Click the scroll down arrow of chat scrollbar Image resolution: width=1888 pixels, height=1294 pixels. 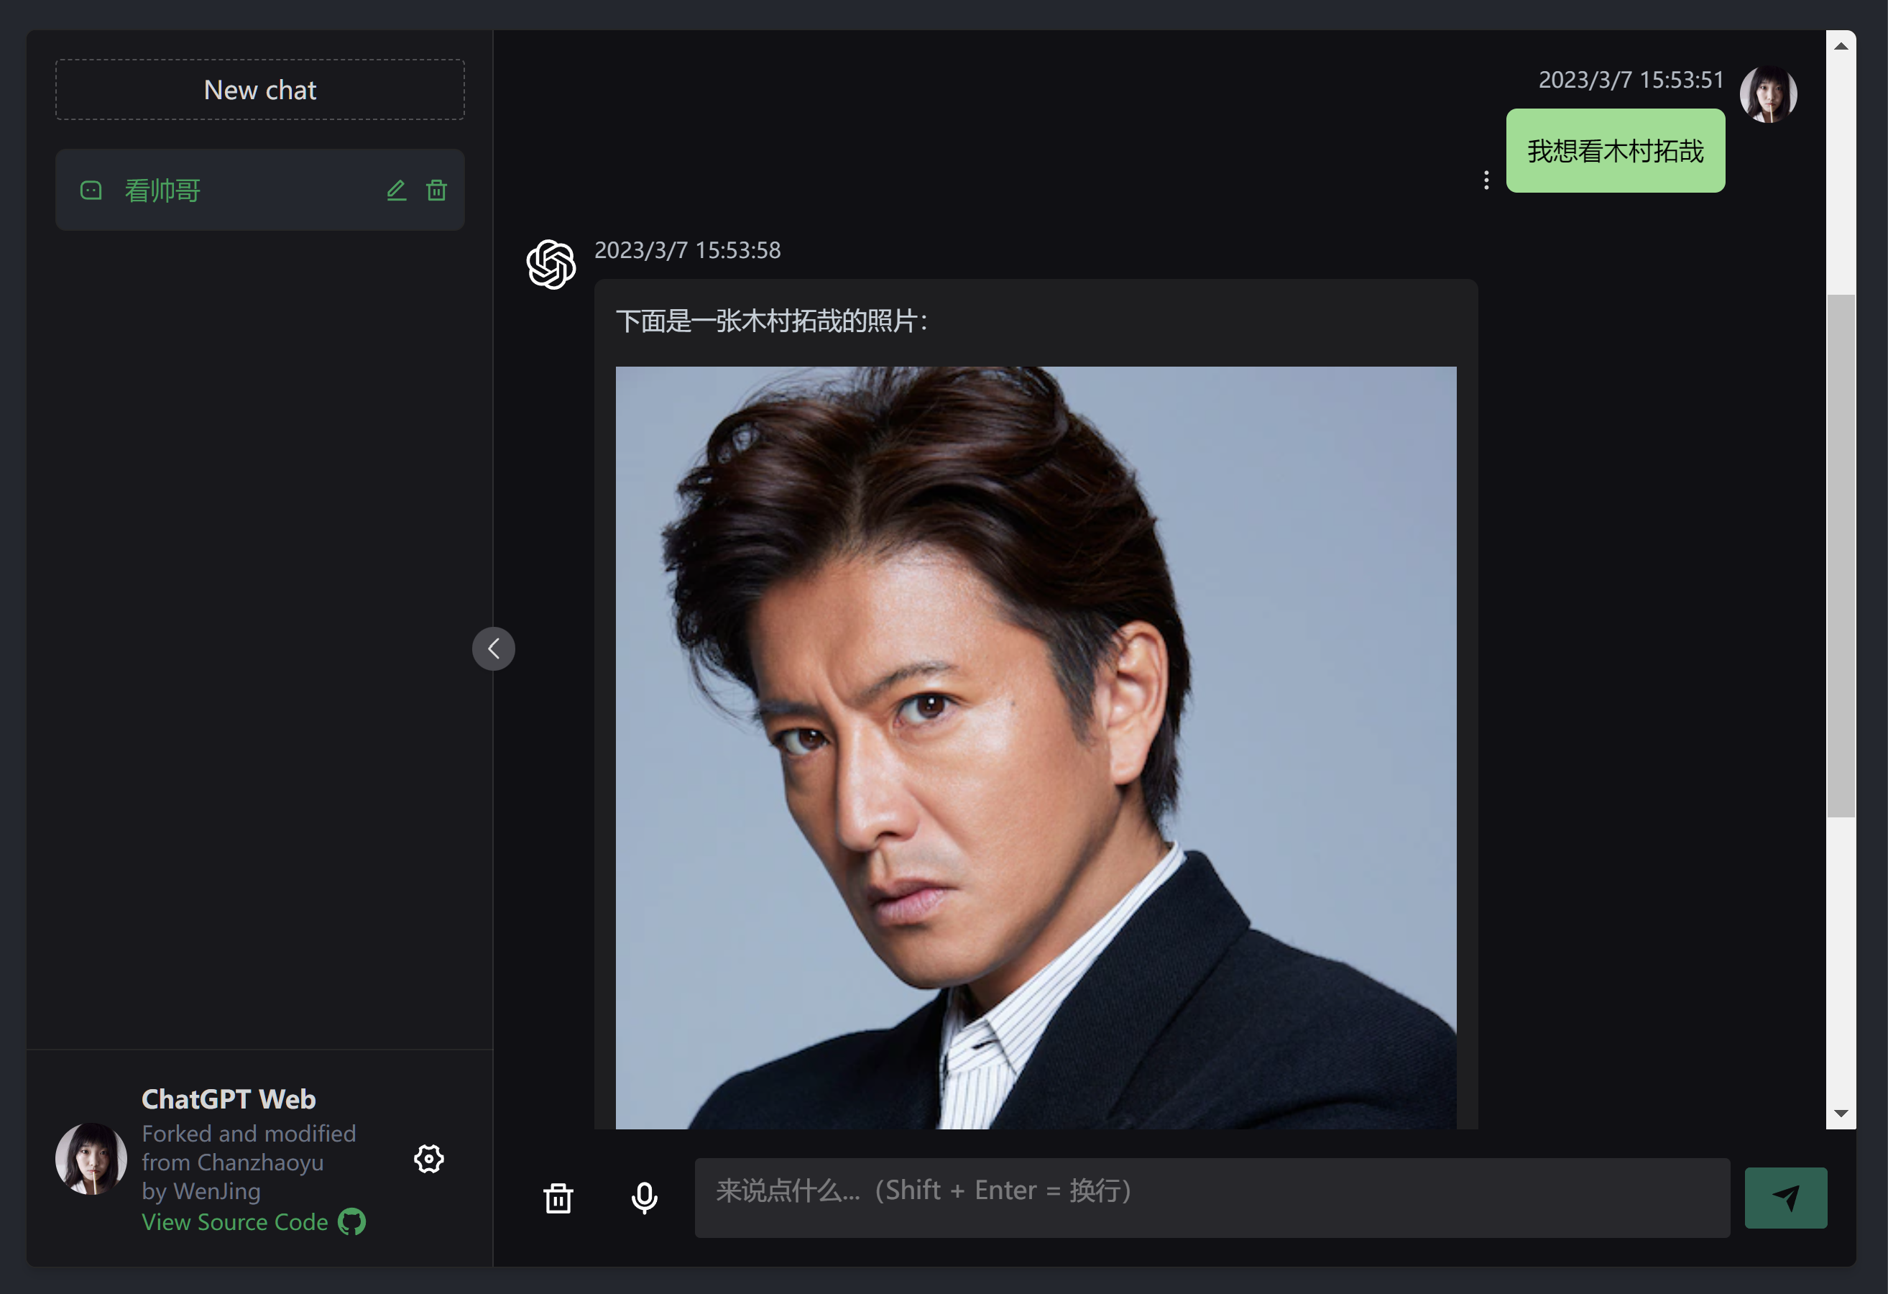click(1841, 1113)
